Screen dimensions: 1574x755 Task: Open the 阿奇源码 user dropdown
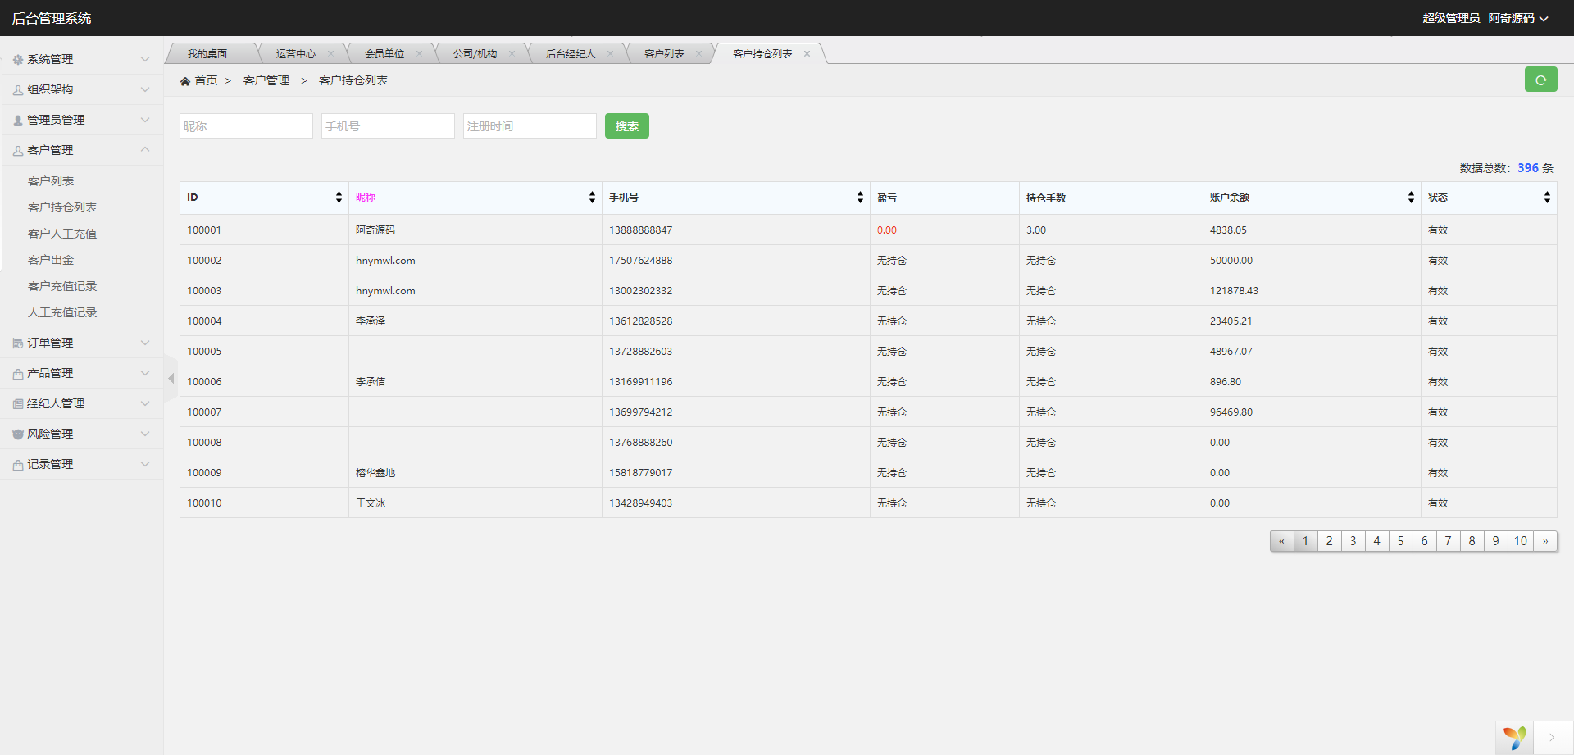1517,18
